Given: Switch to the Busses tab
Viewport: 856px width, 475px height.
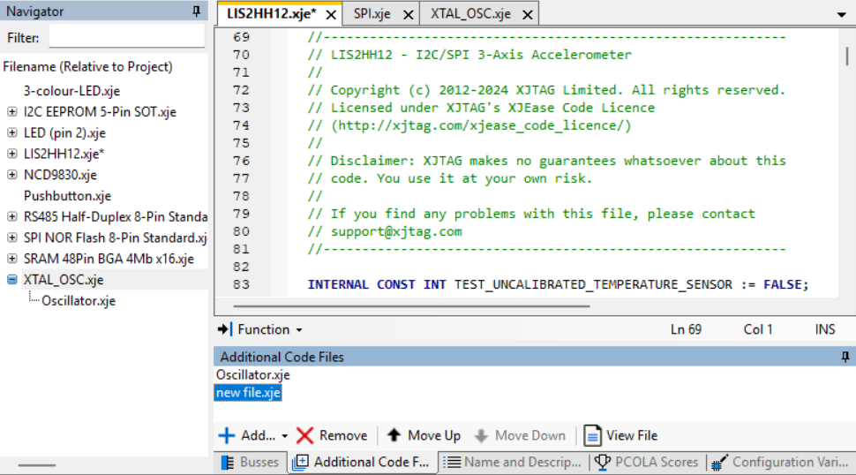Looking at the screenshot, I should 250,462.
